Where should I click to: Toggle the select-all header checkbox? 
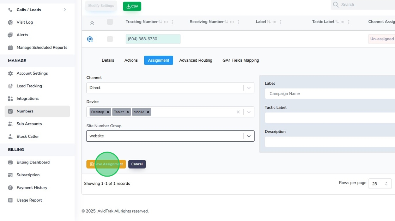coord(110,22)
